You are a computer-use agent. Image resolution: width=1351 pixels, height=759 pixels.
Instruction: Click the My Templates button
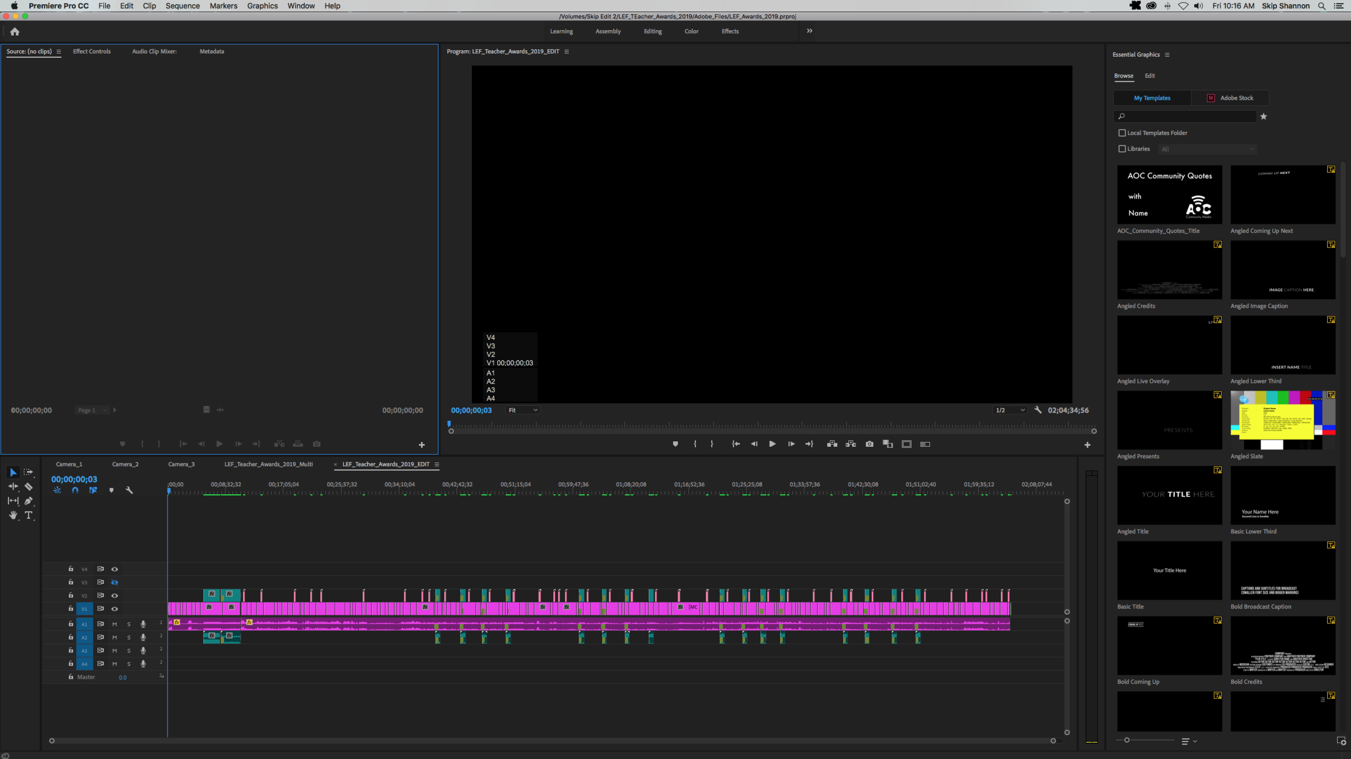coord(1152,98)
